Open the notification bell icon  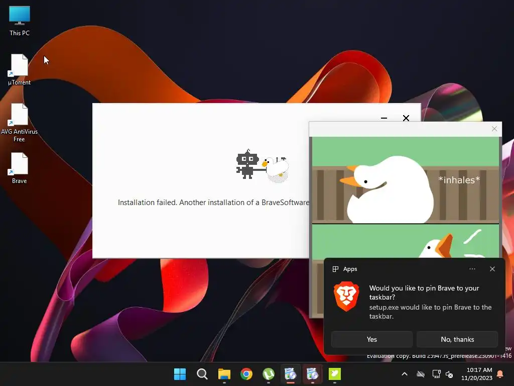click(x=500, y=374)
